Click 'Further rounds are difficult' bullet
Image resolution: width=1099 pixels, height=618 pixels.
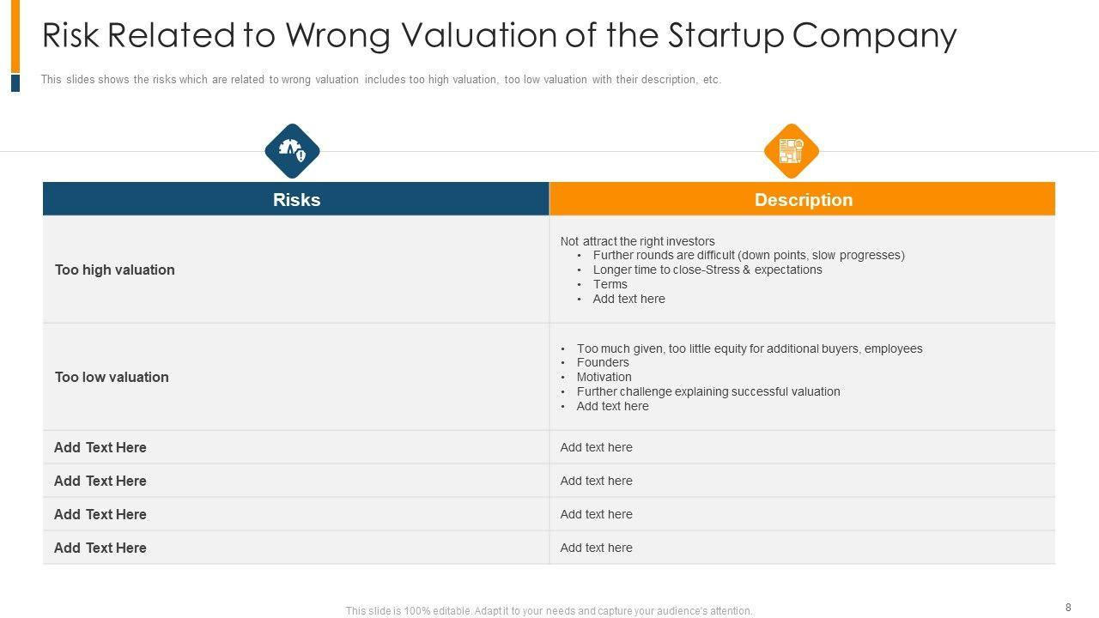pyautogui.click(x=748, y=255)
